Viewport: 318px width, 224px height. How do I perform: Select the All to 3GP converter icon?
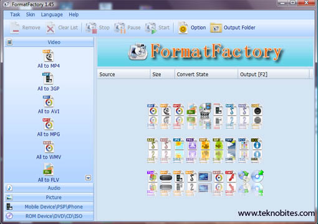[x=48, y=78]
